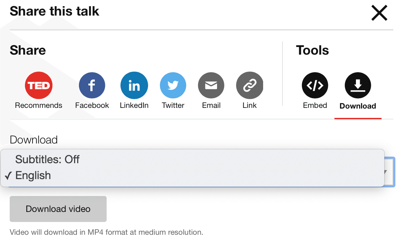Choose the checked English subtitle option
Screen dimensions: 403x251
point(33,176)
